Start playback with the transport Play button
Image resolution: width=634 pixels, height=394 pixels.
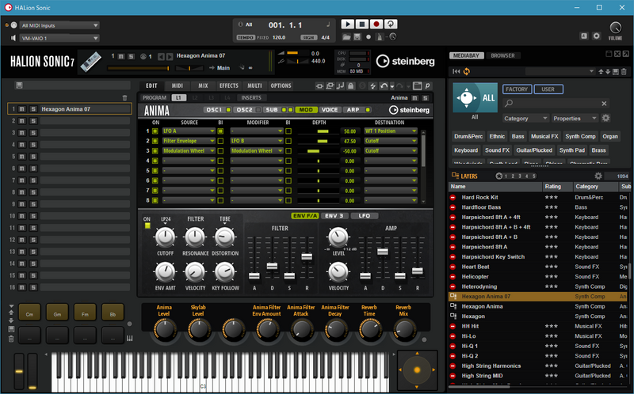(x=347, y=25)
